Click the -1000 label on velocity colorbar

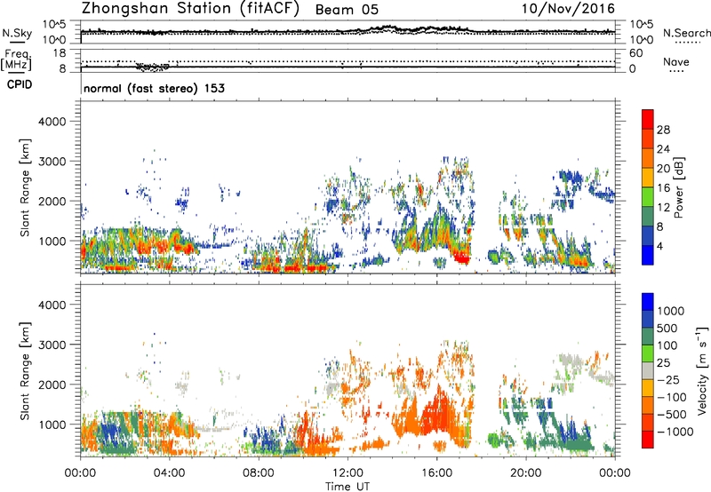click(x=675, y=432)
